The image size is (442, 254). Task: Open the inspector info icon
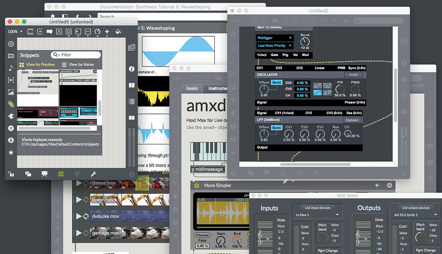pyautogui.click(x=131, y=69)
